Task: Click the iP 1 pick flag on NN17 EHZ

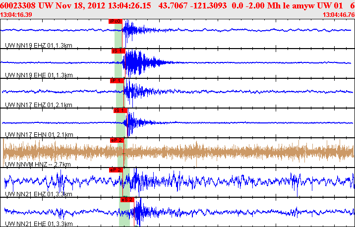Action: [117, 81]
